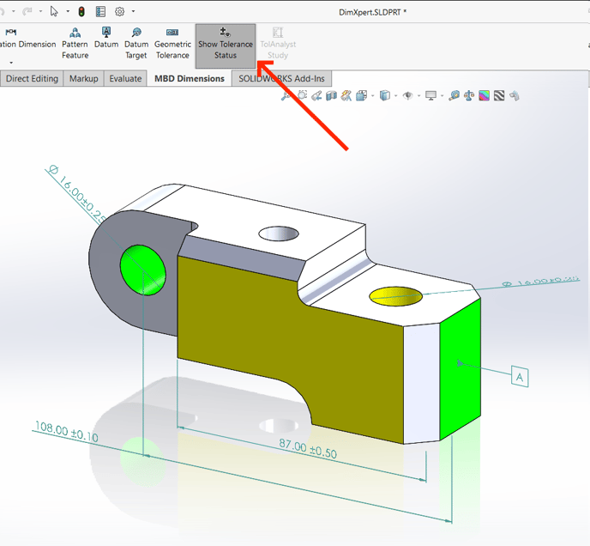Switch to the Markup tab
Viewport: 590px width, 546px height.
(83, 78)
